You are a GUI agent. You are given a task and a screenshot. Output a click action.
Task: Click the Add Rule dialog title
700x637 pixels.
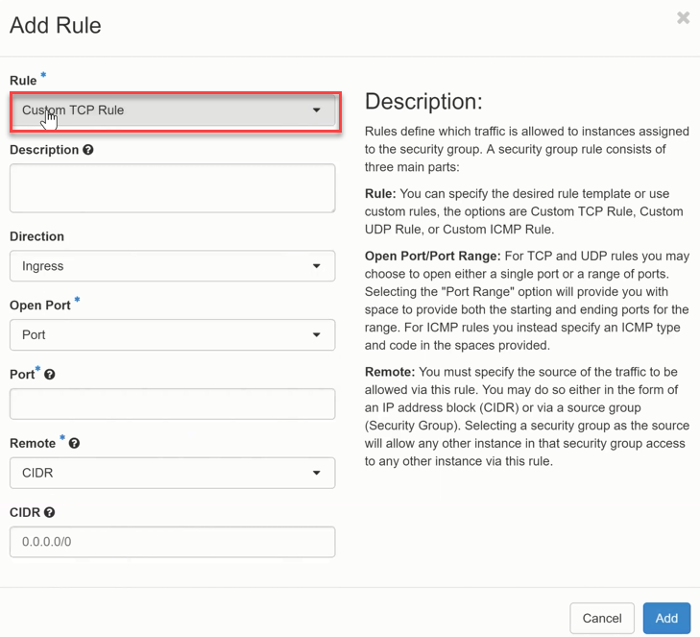(x=56, y=25)
